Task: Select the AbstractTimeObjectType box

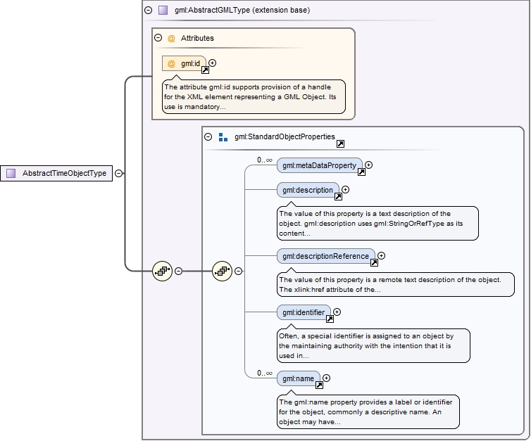Action: tap(56, 173)
